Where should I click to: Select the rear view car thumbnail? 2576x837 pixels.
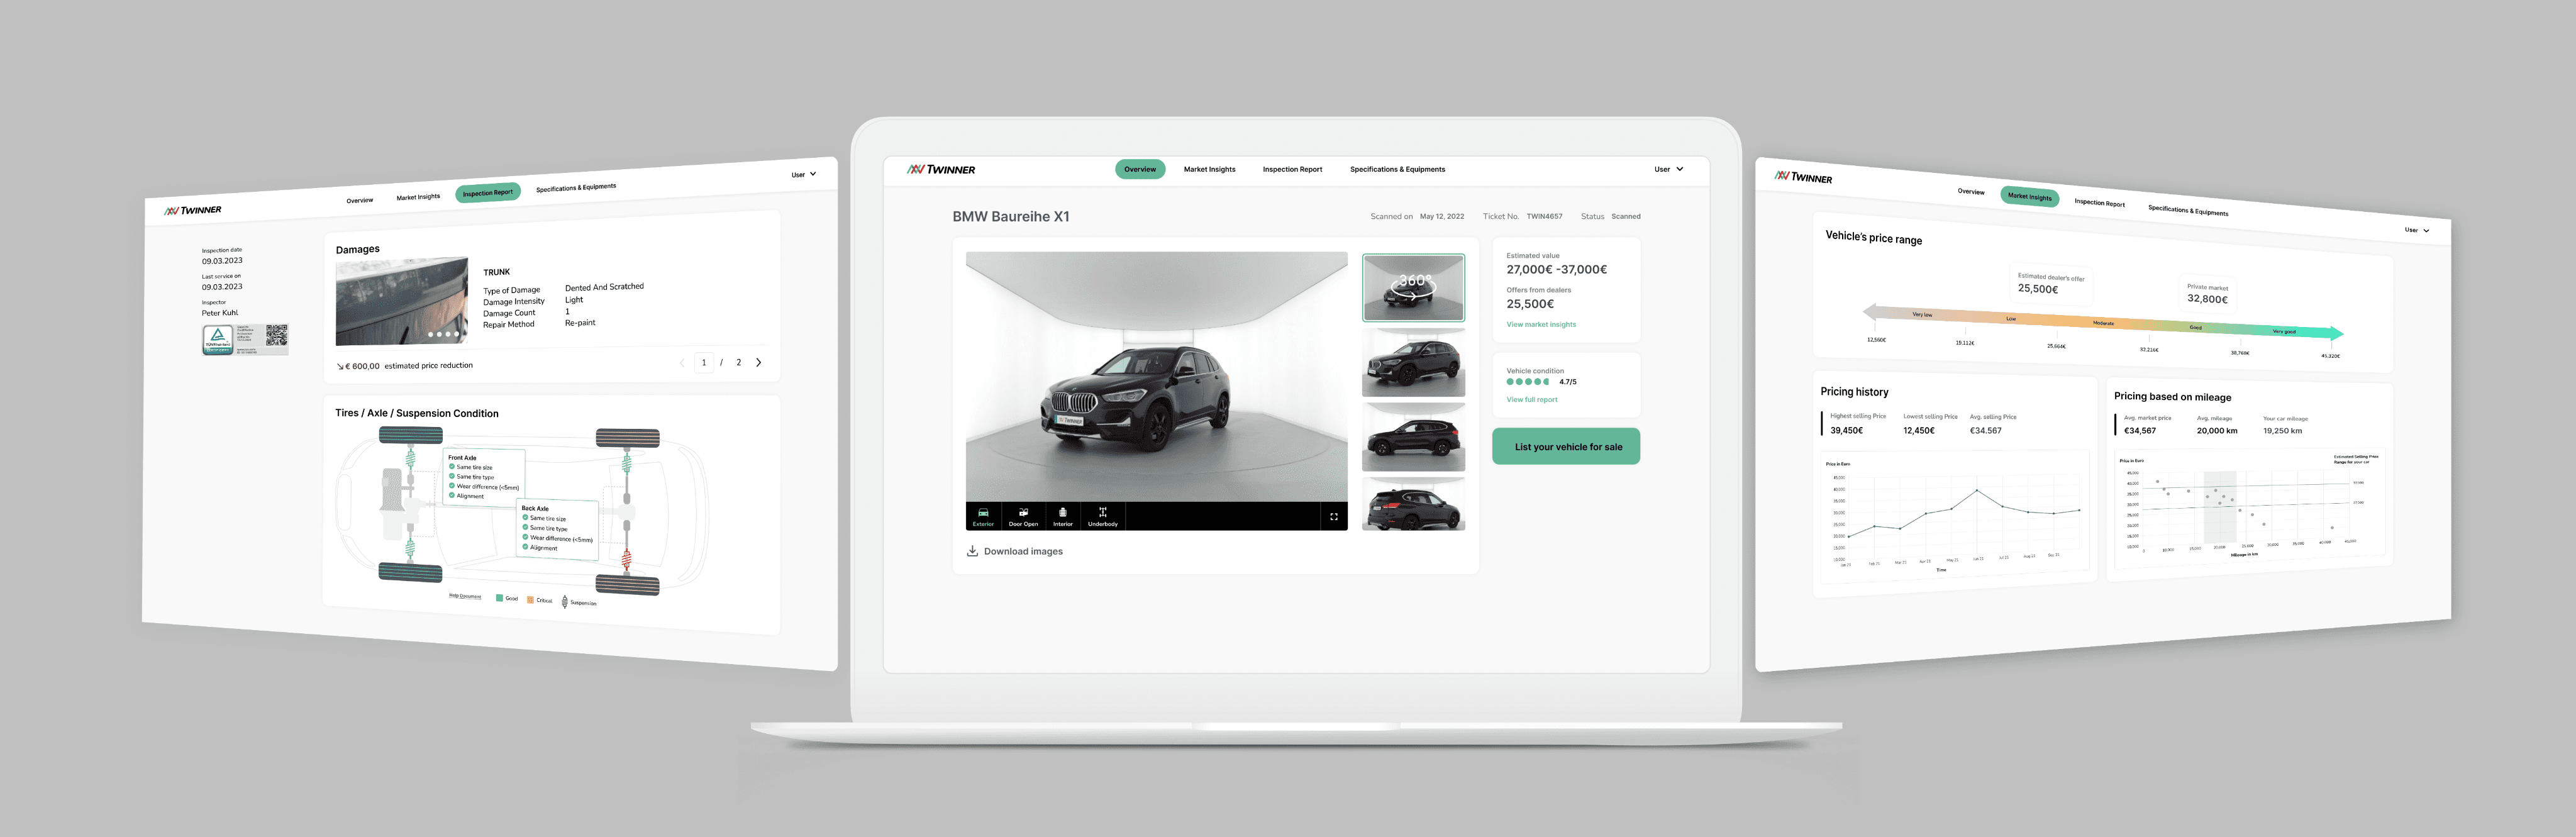(x=1413, y=503)
